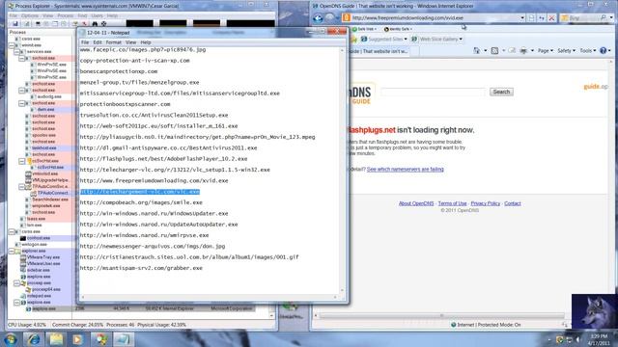Refresh the page in Internet Explorer

click(542, 17)
